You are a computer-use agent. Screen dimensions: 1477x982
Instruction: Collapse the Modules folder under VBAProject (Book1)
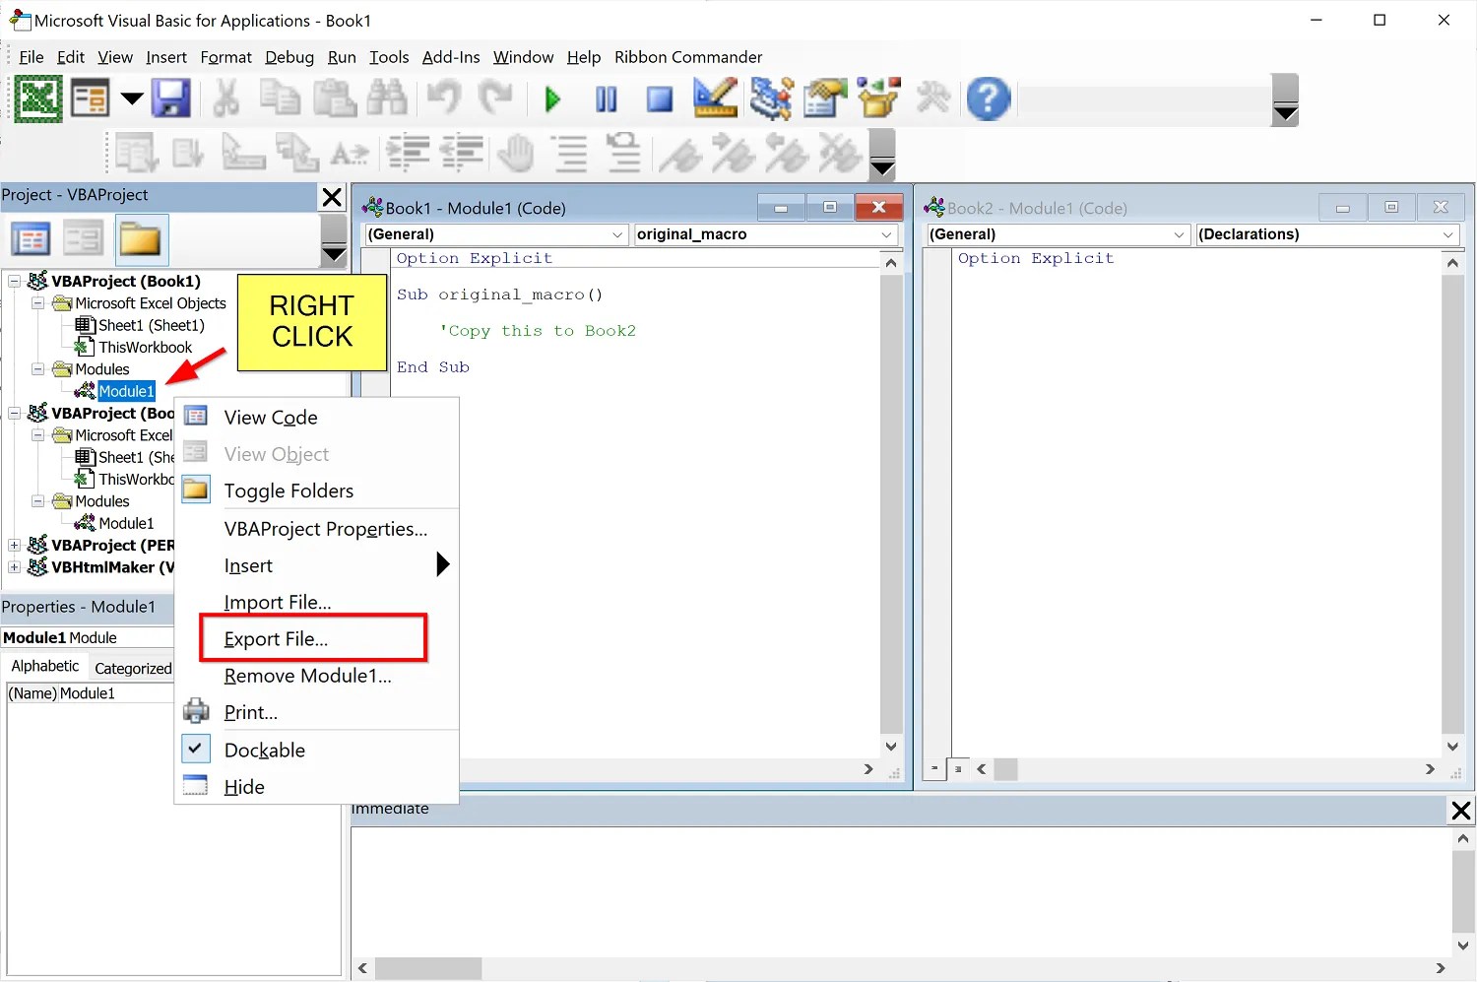coord(37,368)
